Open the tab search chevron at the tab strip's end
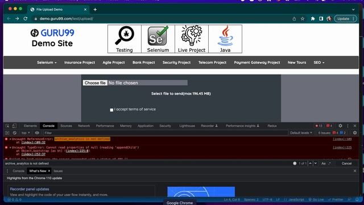Screen dimensions: 364x205 tap(353, 10)
